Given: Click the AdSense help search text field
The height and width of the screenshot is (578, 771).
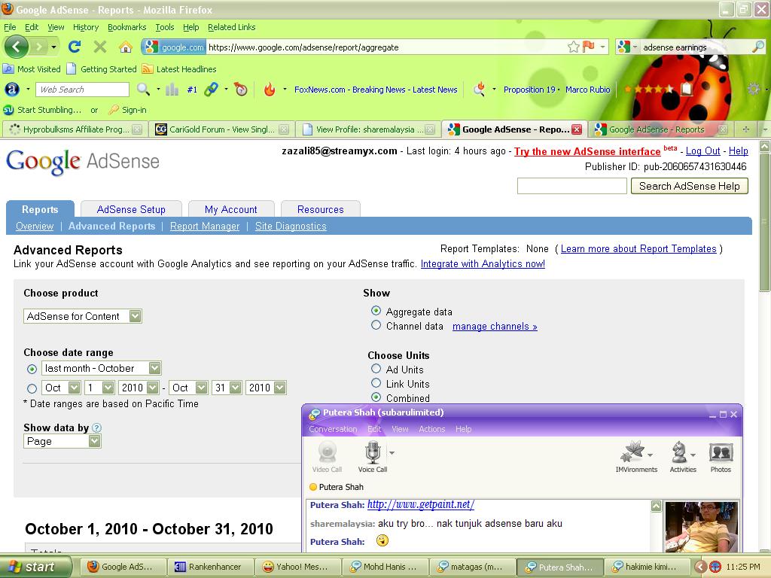Looking at the screenshot, I should pos(572,186).
